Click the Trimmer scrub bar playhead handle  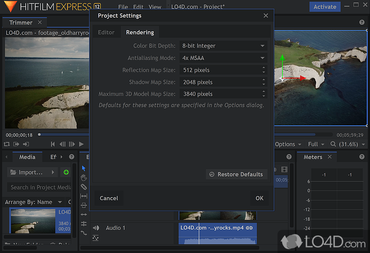39,135
